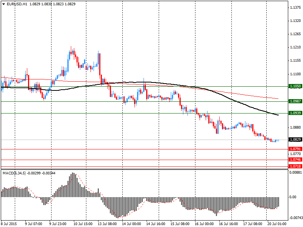Screen dimensions: 303x227
Task: Click the current price 1.0829 label
Action: click(x=295, y=140)
